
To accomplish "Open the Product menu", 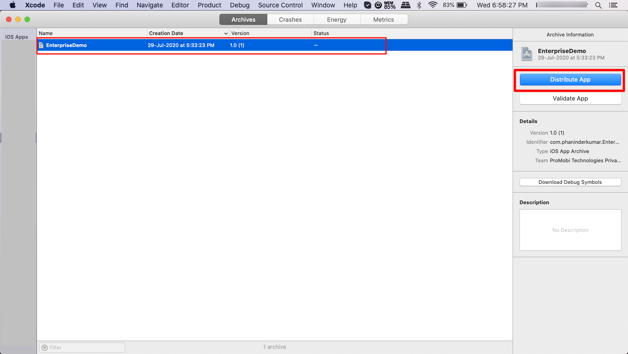I will pos(210,5).
